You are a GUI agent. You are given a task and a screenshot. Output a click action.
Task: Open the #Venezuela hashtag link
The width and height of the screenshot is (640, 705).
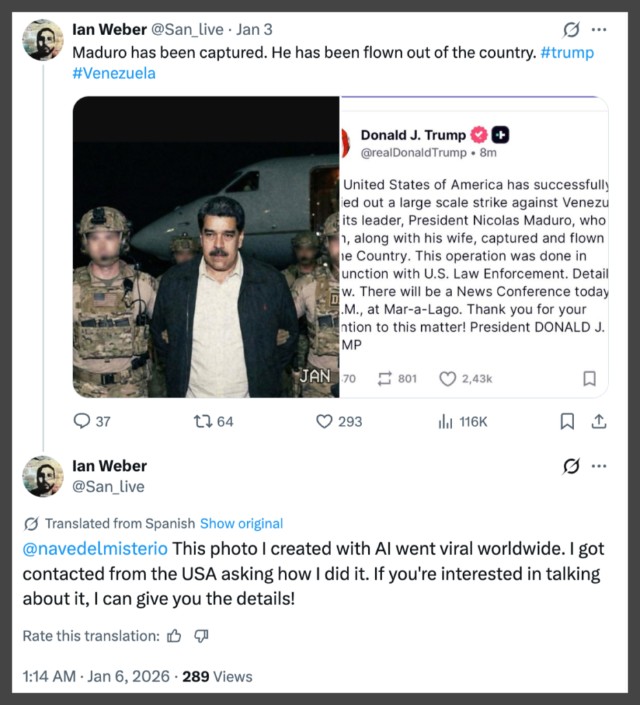(114, 73)
